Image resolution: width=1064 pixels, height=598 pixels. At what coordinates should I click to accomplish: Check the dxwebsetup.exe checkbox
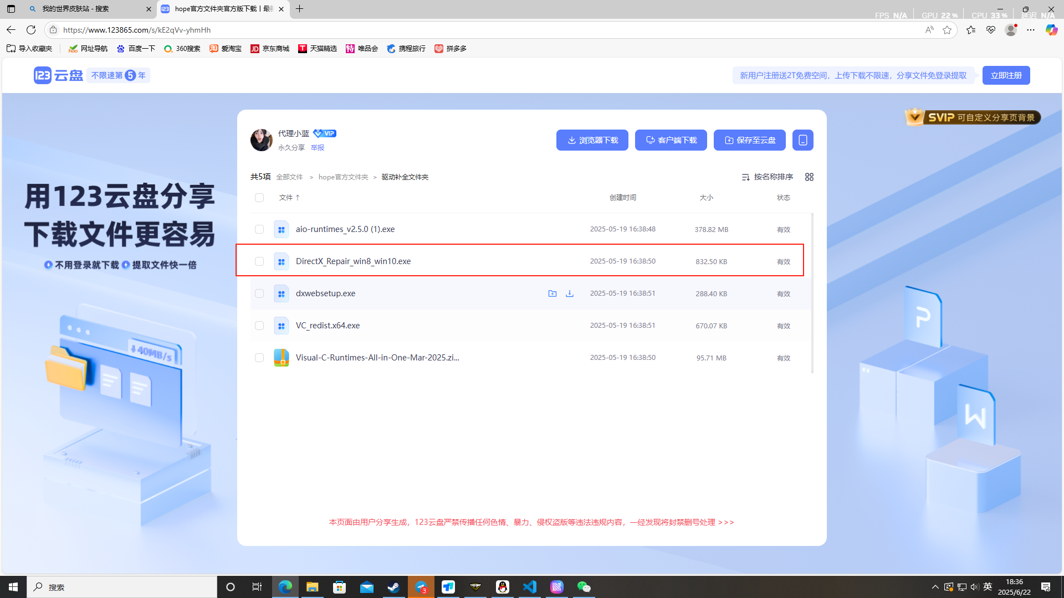pyautogui.click(x=259, y=293)
